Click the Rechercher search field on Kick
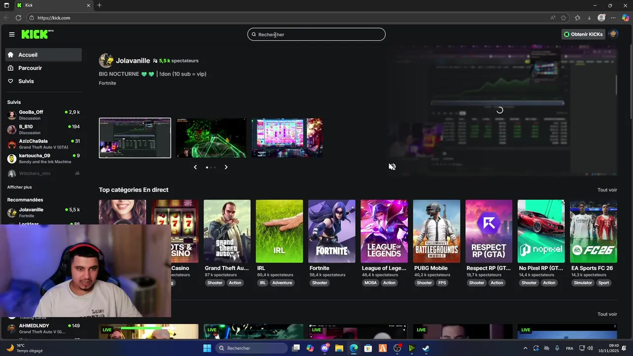The height and width of the screenshot is (356, 633). click(x=316, y=35)
